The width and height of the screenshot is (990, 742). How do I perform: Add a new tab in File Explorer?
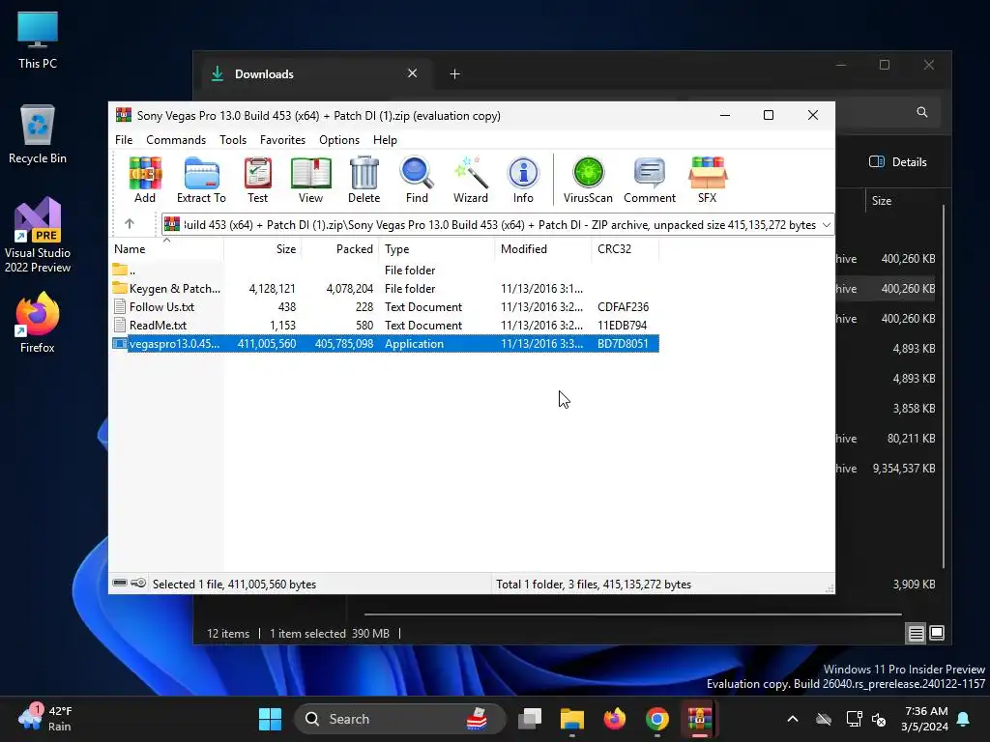click(x=454, y=74)
